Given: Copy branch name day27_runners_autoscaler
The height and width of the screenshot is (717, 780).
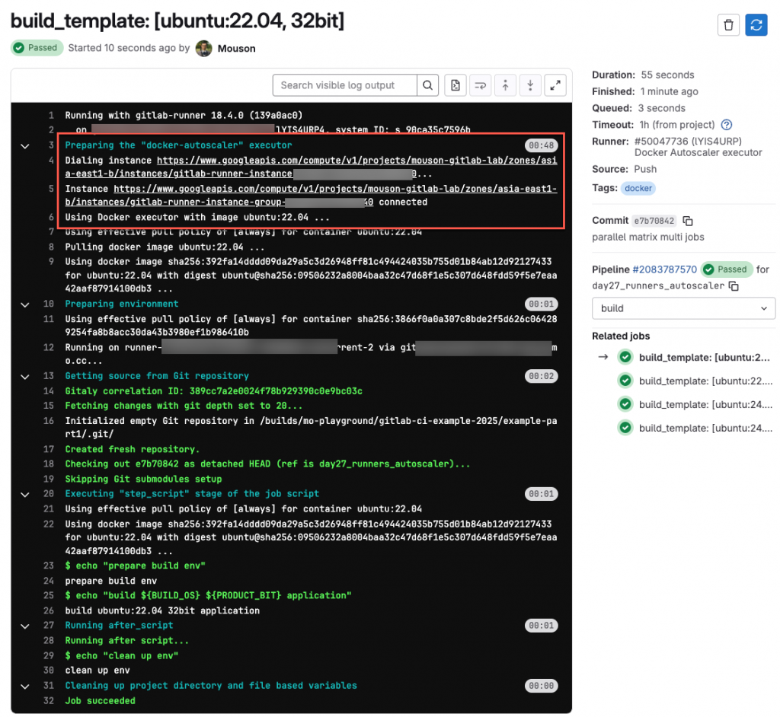Looking at the screenshot, I should pyautogui.click(x=734, y=286).
